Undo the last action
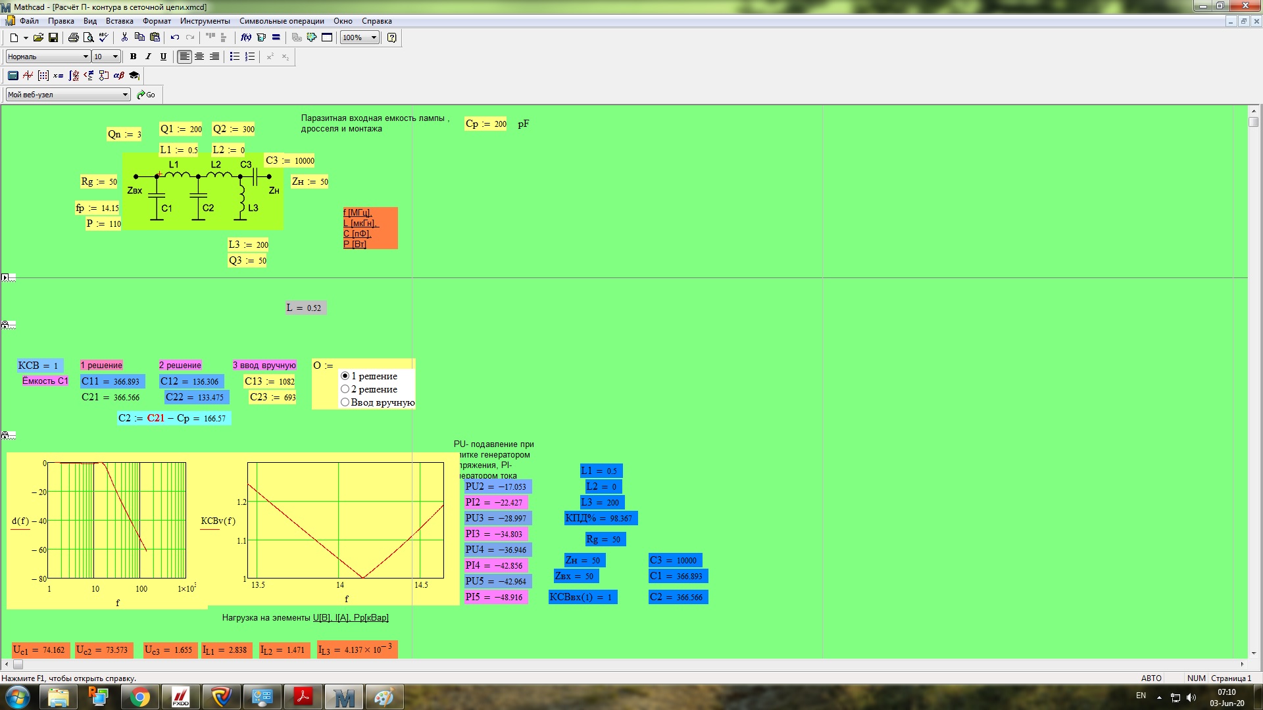The height and width of the screenshot is (710, 1263). click(x=175, y=37)
